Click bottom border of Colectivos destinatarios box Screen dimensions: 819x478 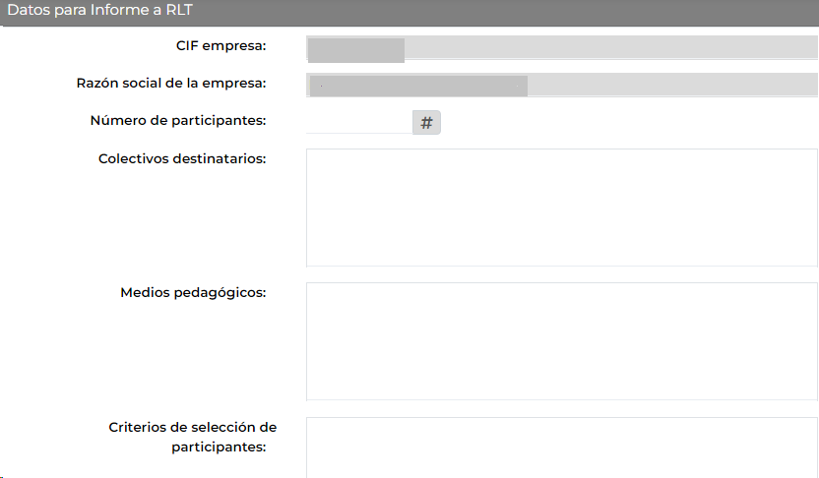point(561,267)
